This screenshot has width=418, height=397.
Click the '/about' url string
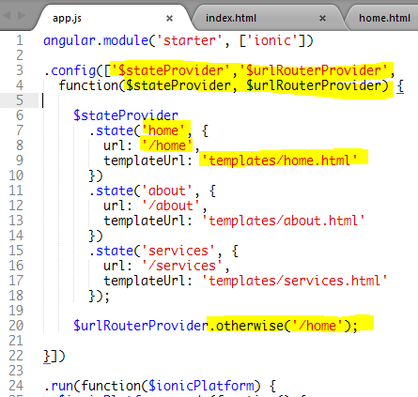[171, 206]
